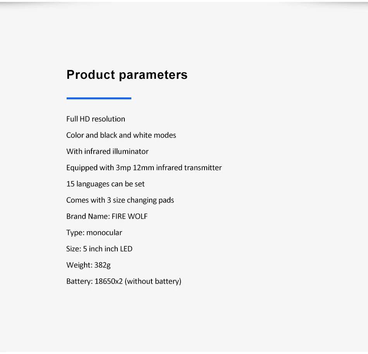This screenshot has height=354, width=368.
Task: Click the Size: 5 inch LED line
Action: tap(99, 249)
